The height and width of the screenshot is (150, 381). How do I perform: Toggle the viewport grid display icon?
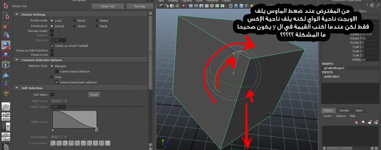click(191, 6)
